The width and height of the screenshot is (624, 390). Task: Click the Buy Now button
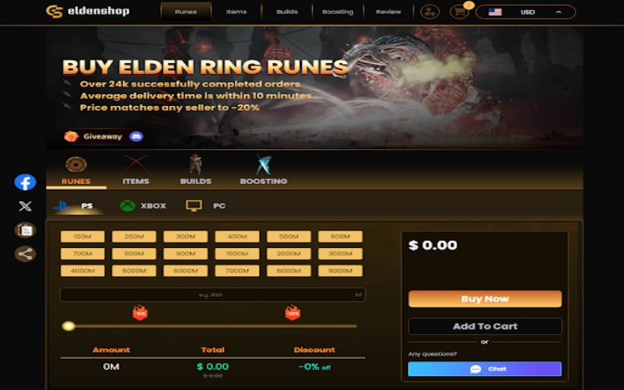click(484, 299)
